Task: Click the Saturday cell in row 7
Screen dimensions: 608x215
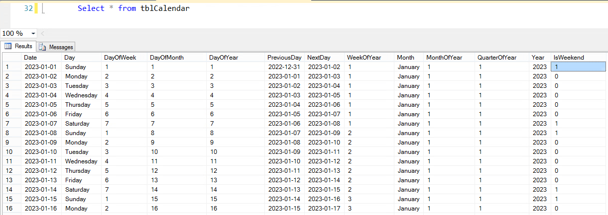Action: click(82, 124)
